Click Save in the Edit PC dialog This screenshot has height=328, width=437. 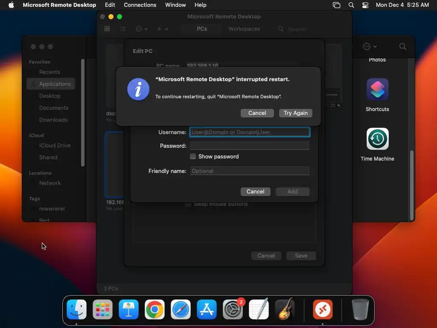click(x=301, y=256)
